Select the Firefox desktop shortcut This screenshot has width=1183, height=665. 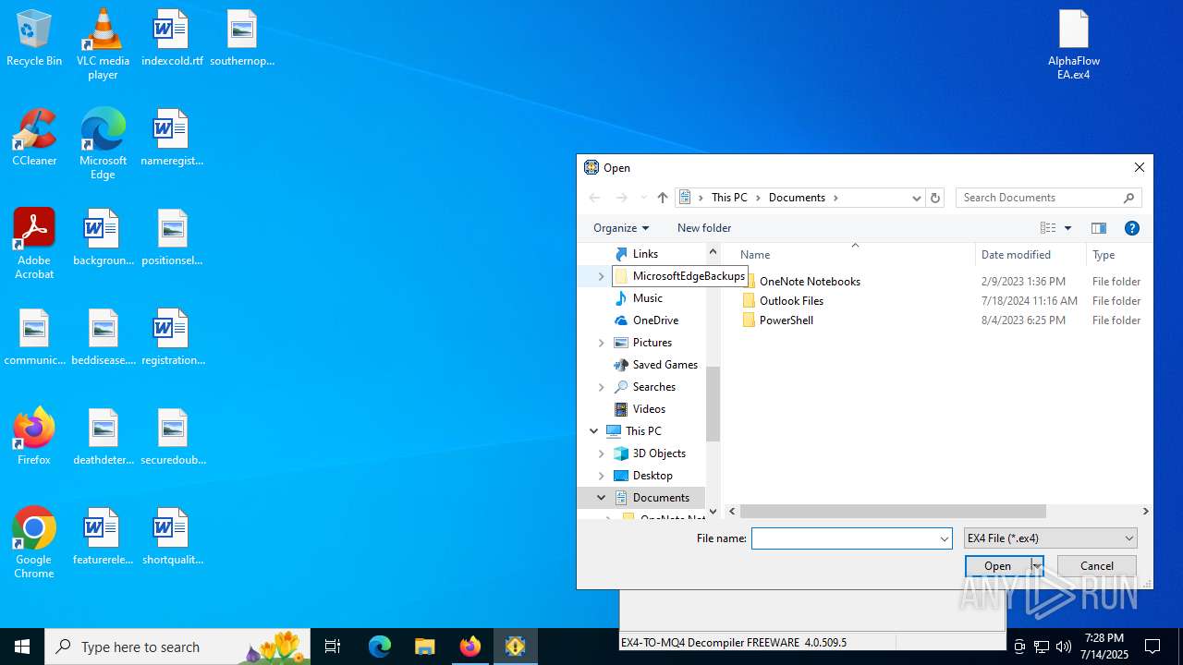[x=34, y=437]
